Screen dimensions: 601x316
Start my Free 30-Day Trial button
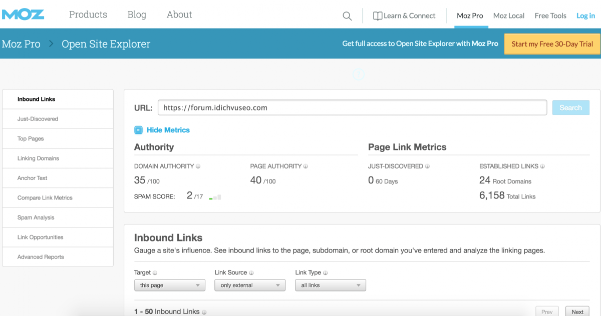pyautogui.click(x=552, y=44)
